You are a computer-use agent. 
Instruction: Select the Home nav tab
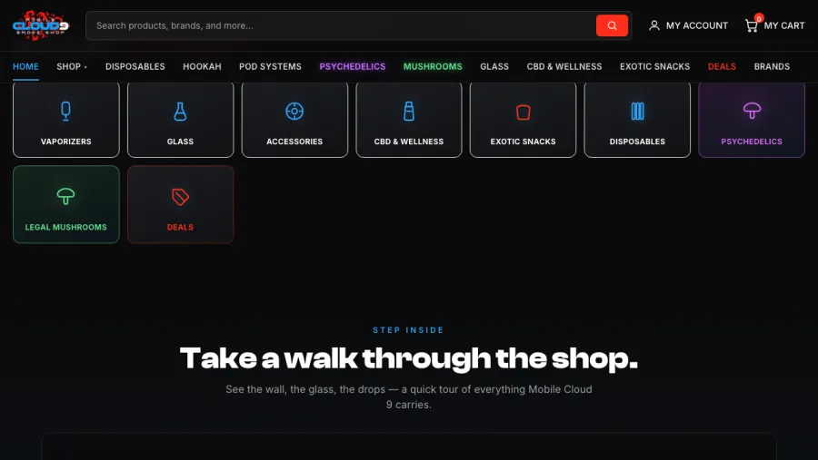(25, 66)
